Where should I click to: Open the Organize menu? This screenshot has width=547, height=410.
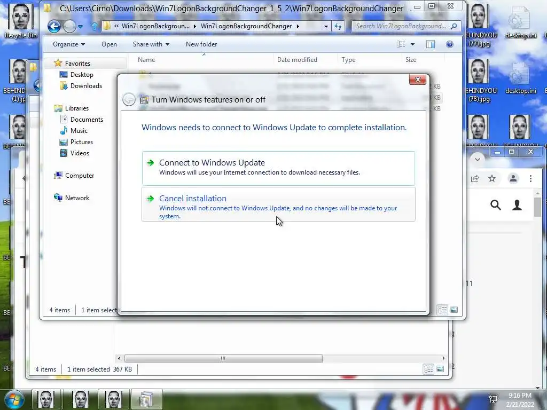[x=69, y=44]
